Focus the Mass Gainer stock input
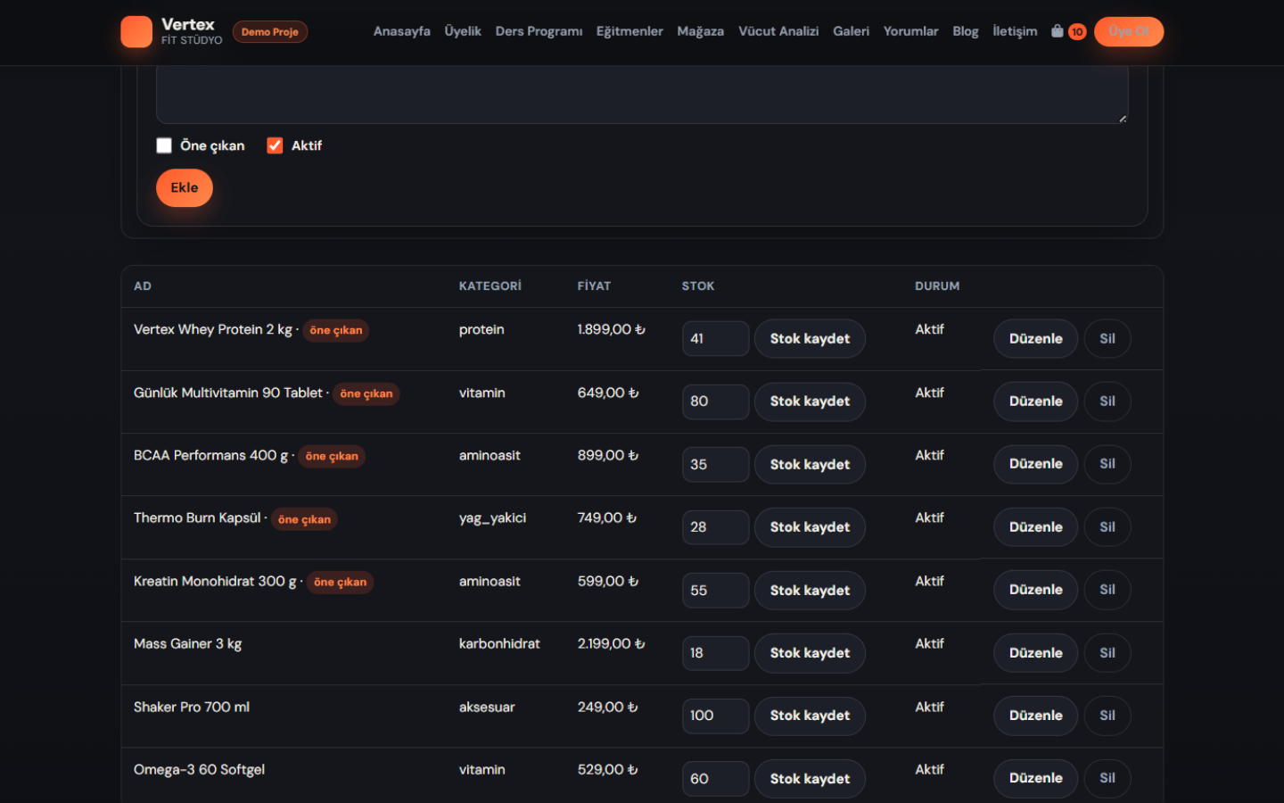This screenshot has width=1284, height=803. 715,653
